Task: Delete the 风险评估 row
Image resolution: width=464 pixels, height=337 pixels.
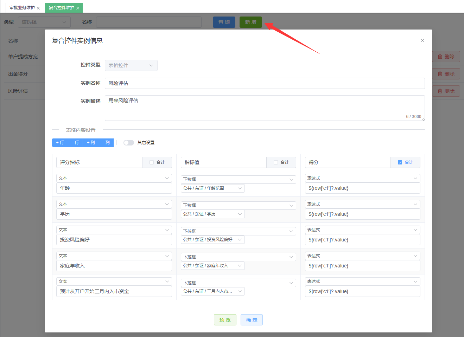Action: pos(446,91)
